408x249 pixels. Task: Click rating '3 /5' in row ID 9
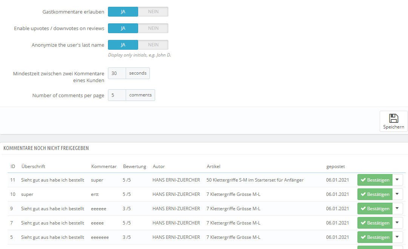[x=127, y=208]
